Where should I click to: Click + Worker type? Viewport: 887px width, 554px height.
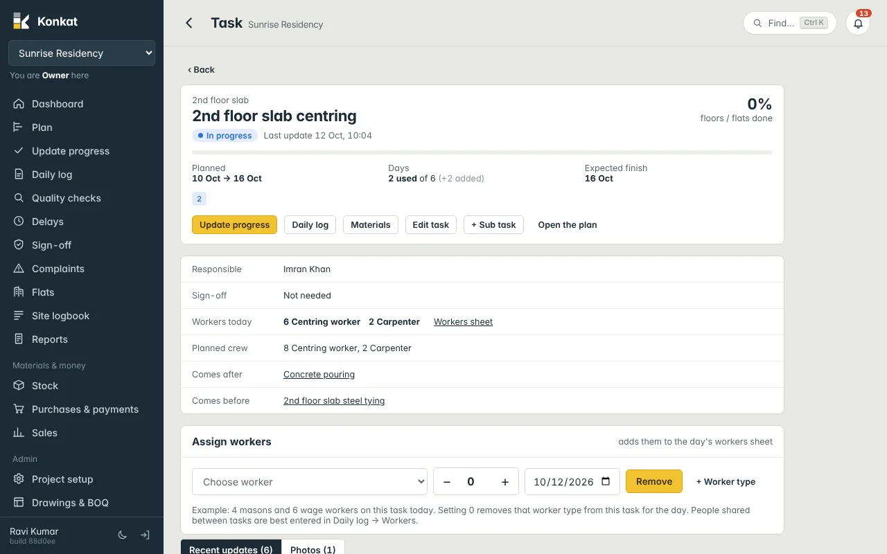(x=726, y=482)
